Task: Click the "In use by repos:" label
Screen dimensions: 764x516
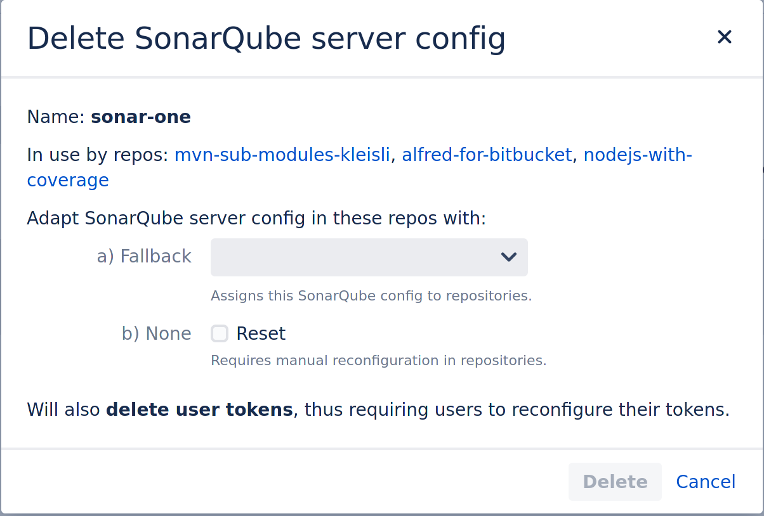Action: [98, 155]
